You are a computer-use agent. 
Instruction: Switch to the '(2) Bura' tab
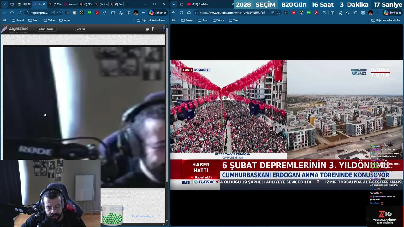click(116, 4)
